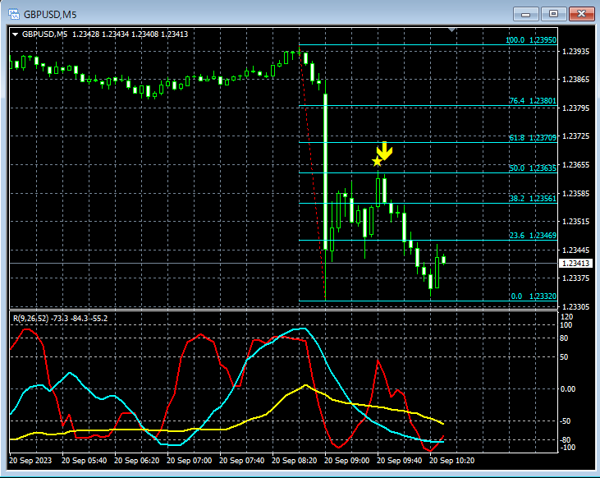Click the R(9,26,52) indicator label
Viewport: 600px width, 478px height.
click(x=60, y=319)
